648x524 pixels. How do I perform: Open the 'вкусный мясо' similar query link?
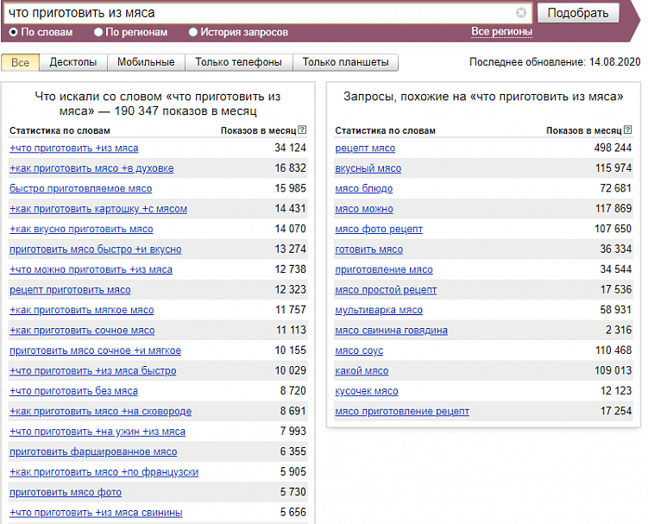(368, 168)
